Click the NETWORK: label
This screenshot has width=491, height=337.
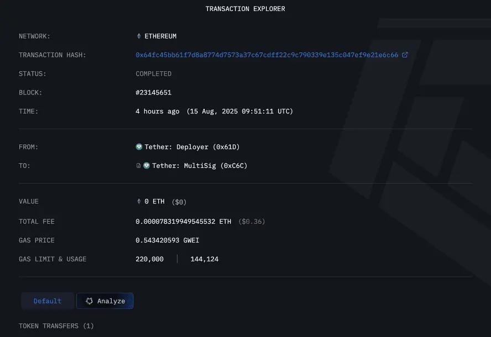click(x=34, y=36)
